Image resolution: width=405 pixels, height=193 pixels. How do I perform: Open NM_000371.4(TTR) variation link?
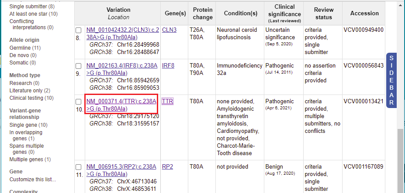(x=121, y=105)
